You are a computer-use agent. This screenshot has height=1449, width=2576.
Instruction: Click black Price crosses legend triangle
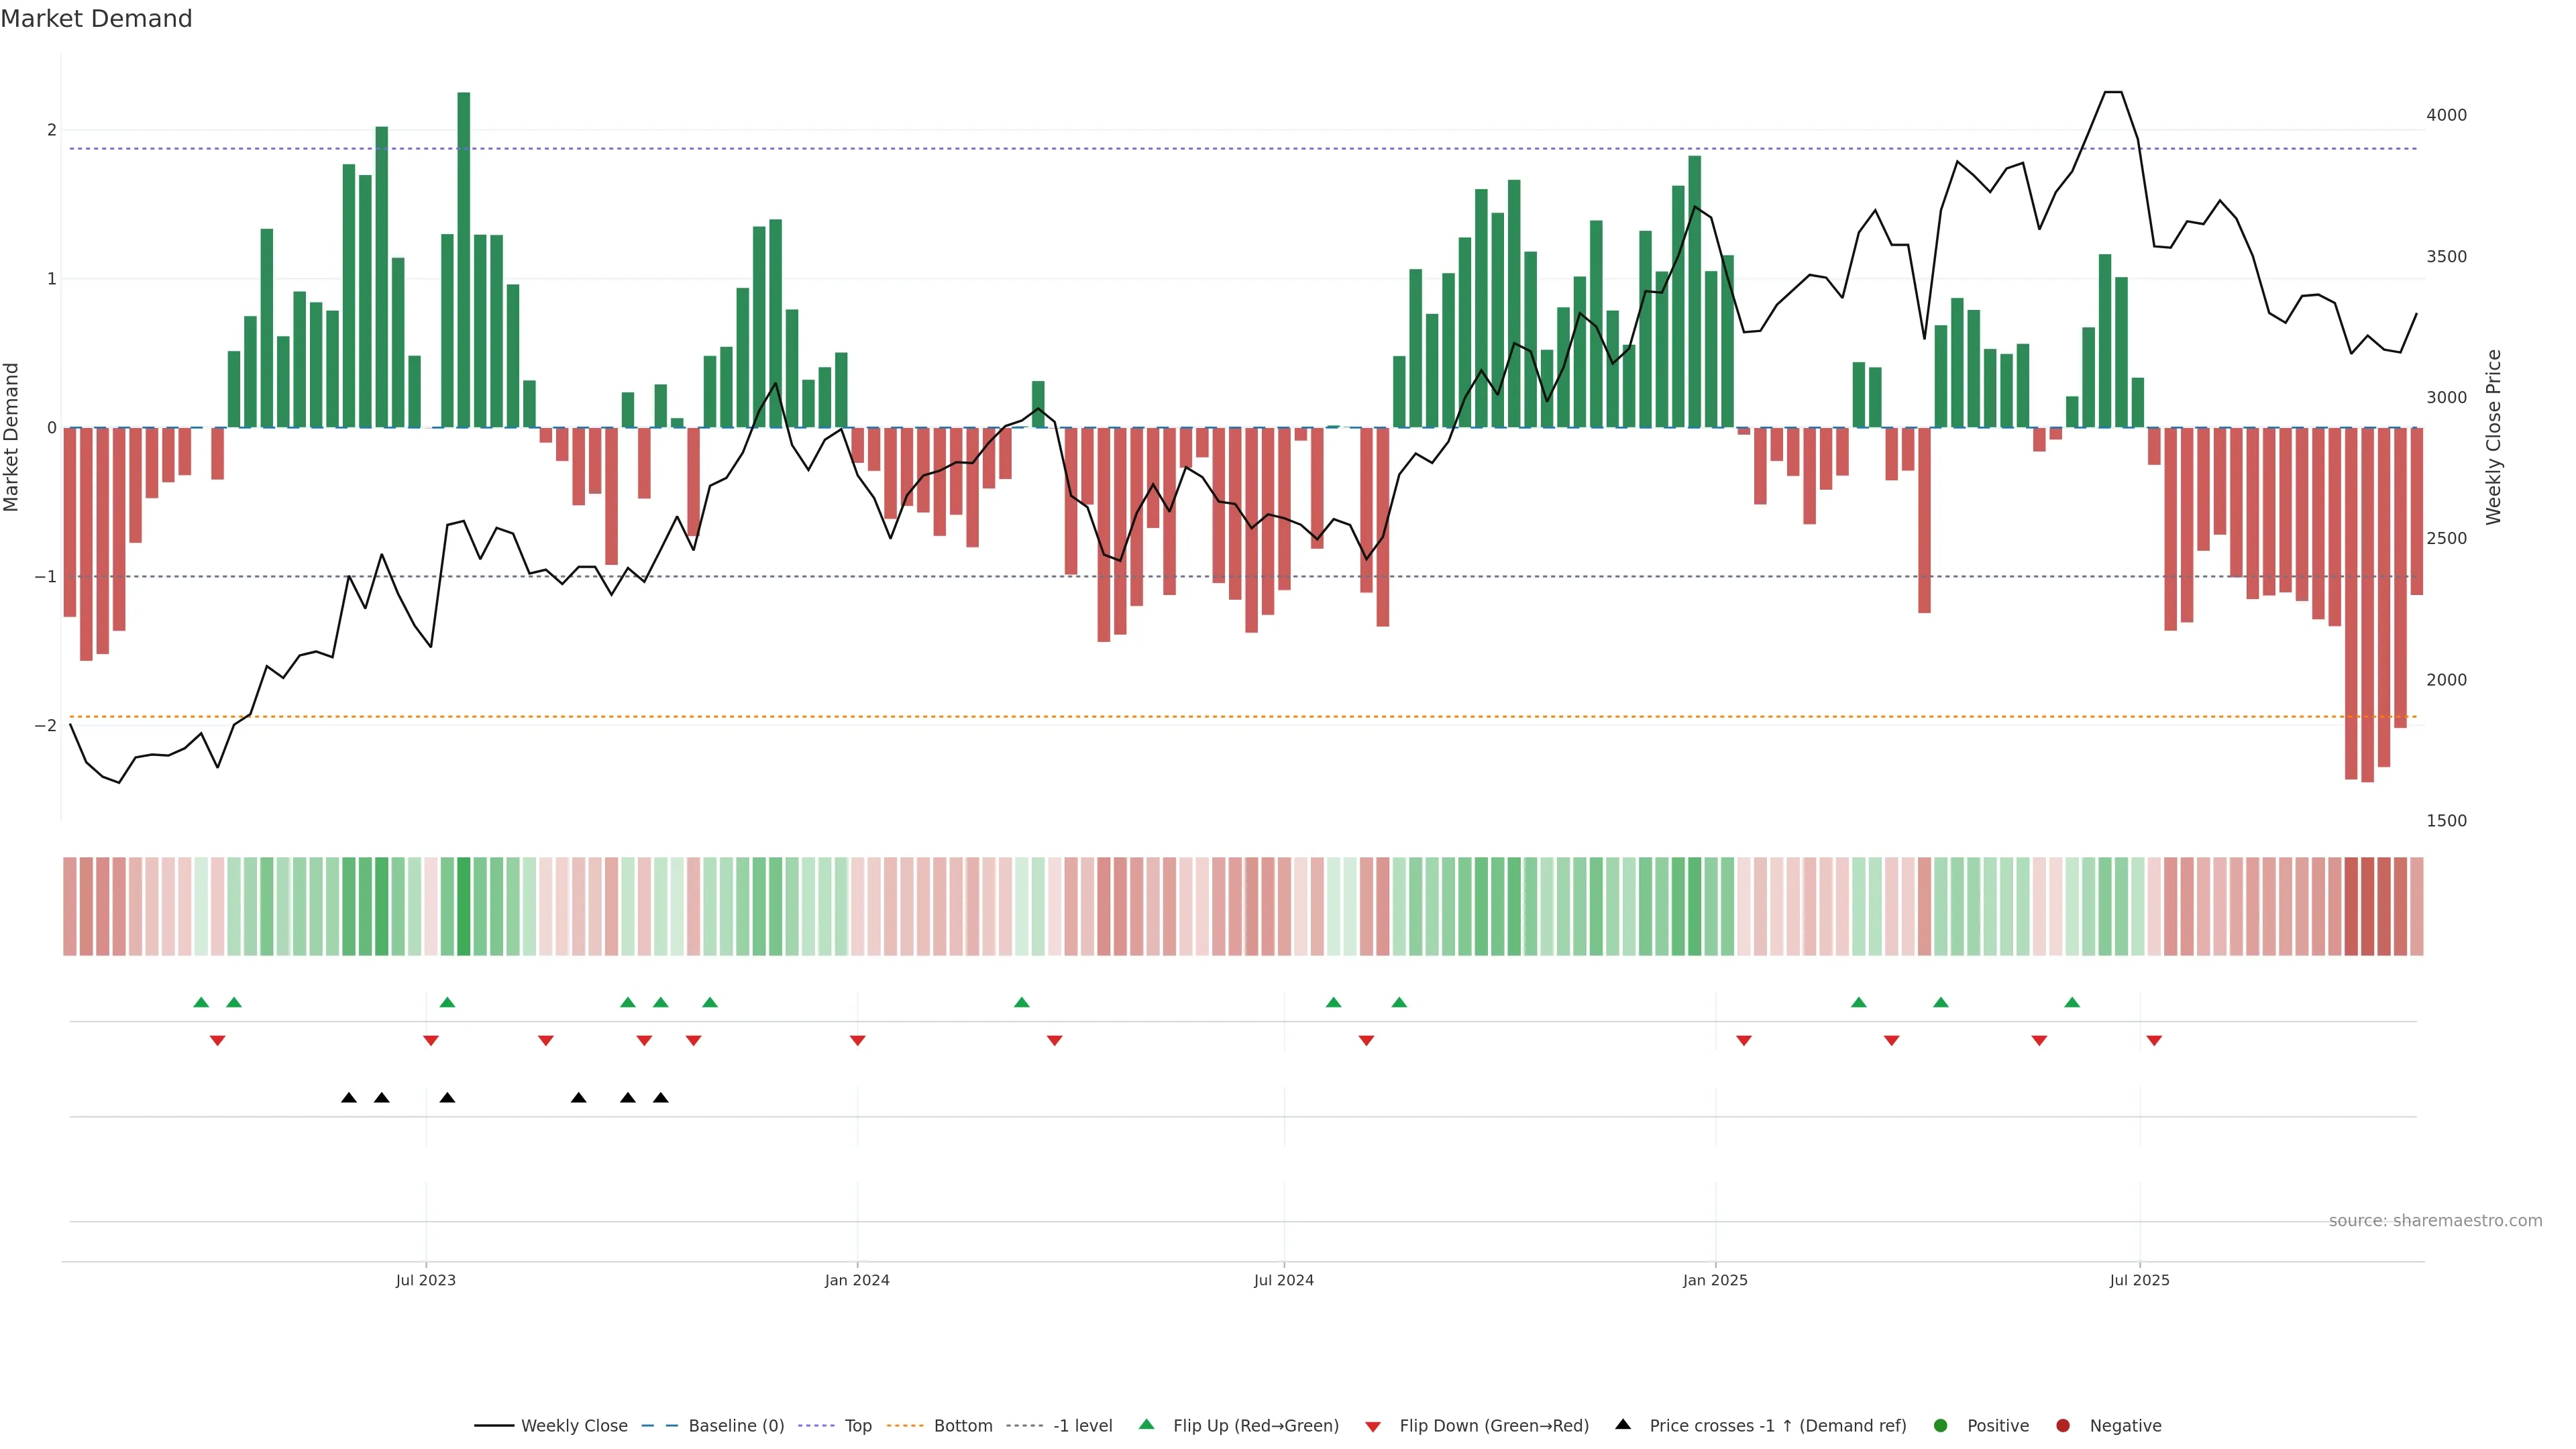(x=1623, y=1425)
